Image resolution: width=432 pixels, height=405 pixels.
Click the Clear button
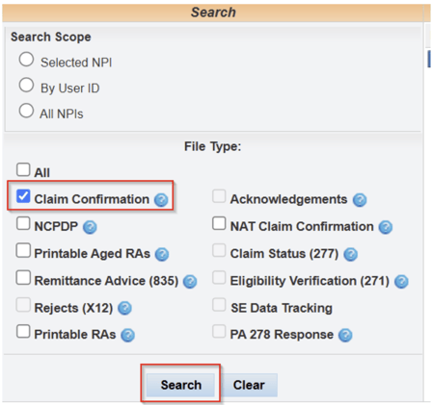pos(249,385)
